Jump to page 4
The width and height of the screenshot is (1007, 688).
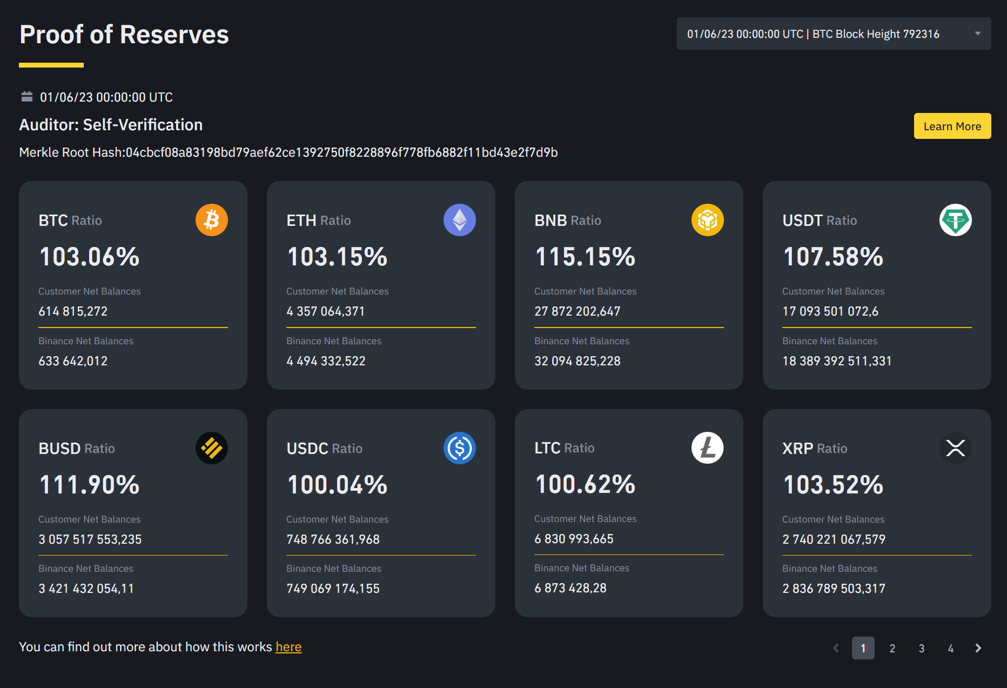pyautogui.click(x=951, y=648)
